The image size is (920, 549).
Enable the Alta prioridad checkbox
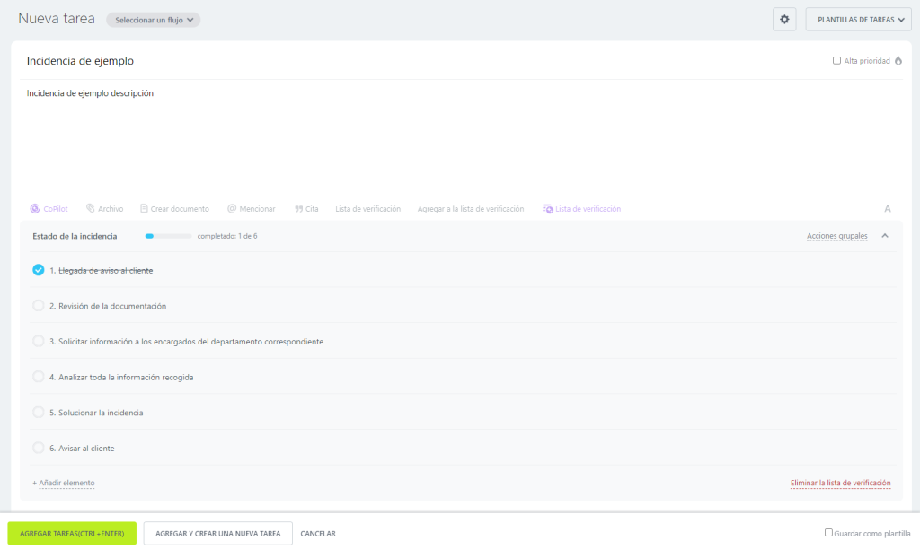[836, 61]
